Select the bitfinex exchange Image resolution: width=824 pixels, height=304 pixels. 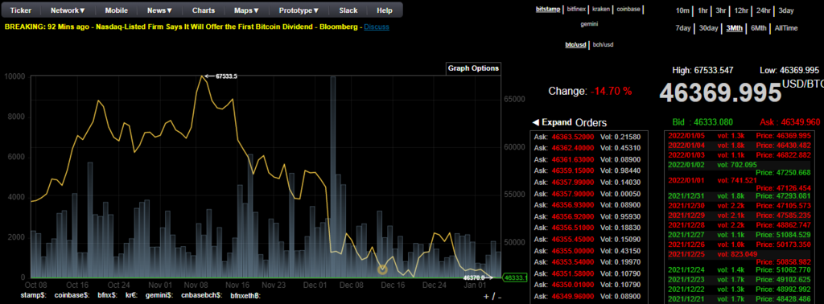577,10
